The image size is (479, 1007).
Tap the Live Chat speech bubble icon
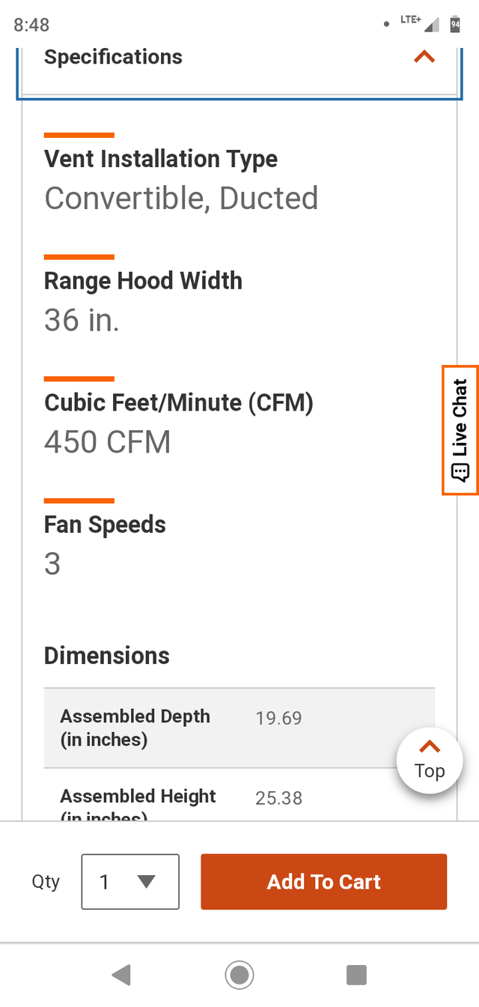(x=460, y=472)
